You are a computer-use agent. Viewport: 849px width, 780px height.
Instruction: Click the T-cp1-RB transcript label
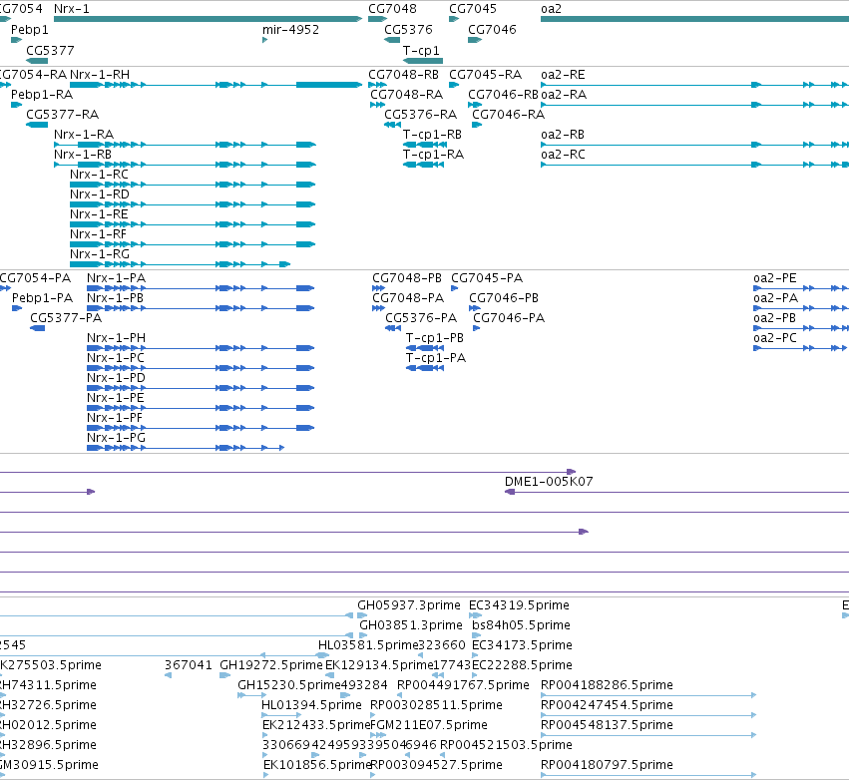click(432, 135)
